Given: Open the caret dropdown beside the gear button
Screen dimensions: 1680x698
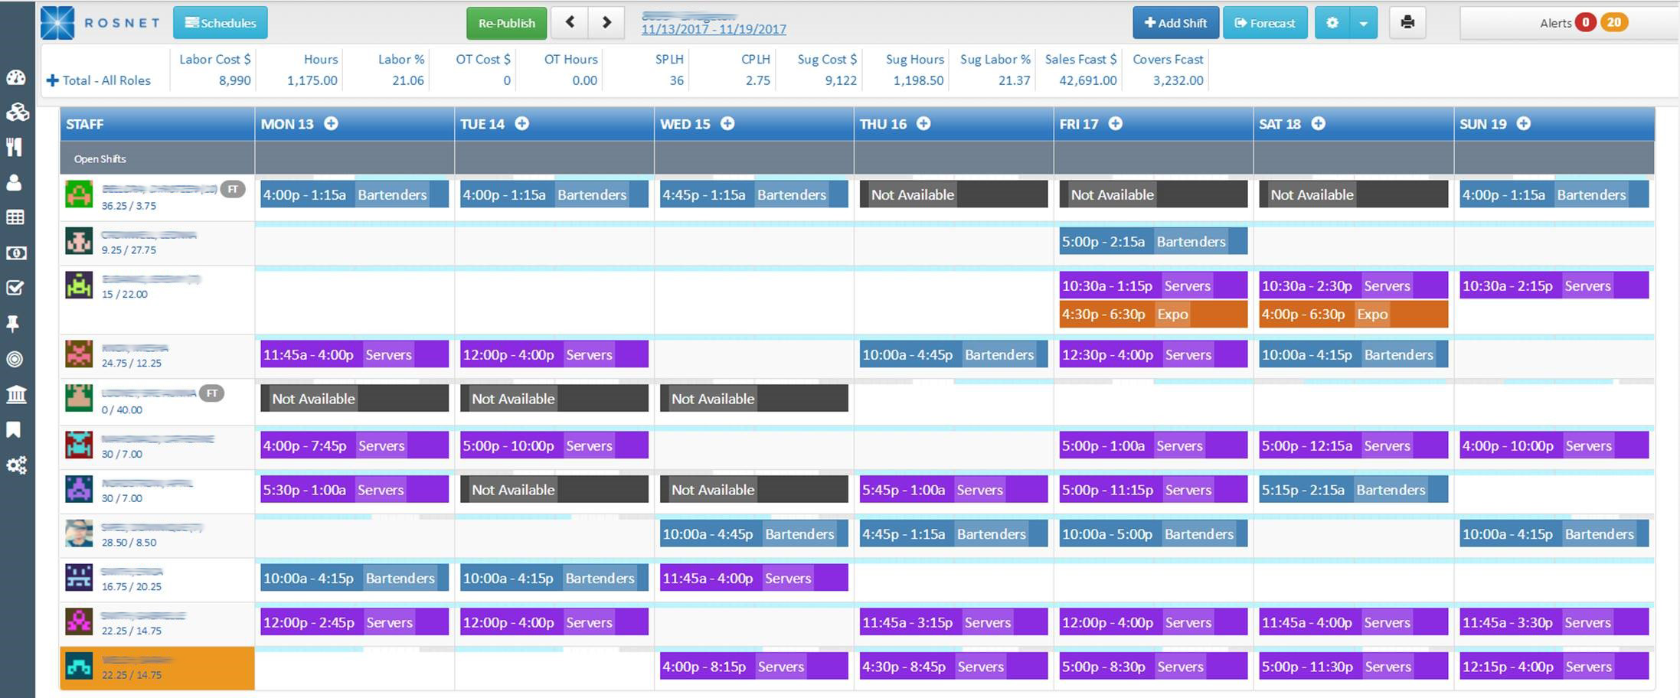Looking at the screenshot, I should 1364,23.
